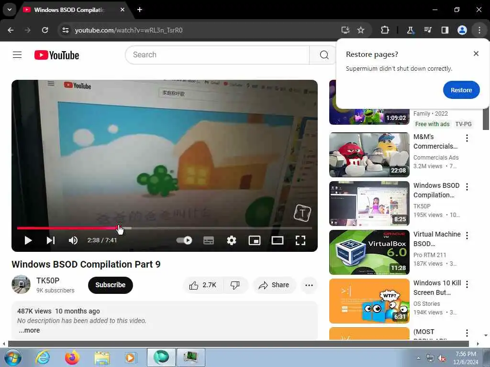Mute the video volume speaker icon
This screenshot has width=490, height=367.
coord(73,240)
